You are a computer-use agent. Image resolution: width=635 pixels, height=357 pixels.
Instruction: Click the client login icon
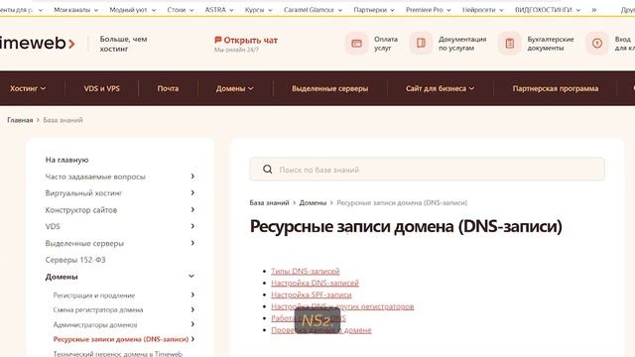coord(597,44)
